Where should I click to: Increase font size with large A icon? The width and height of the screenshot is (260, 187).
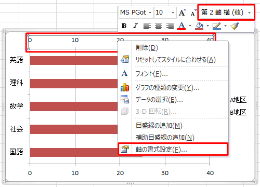182,12
